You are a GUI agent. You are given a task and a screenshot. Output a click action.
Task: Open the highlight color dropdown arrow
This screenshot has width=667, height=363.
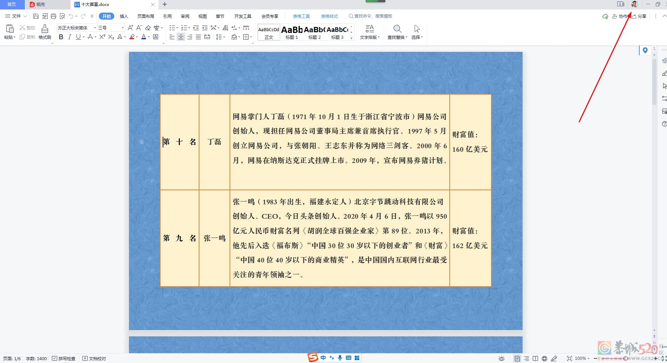tap(137, 37)
